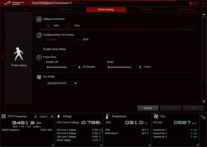Screen dimensions: 207x147
Task: Click the MotherBoard temperature row
Action: tap(127, 133)
